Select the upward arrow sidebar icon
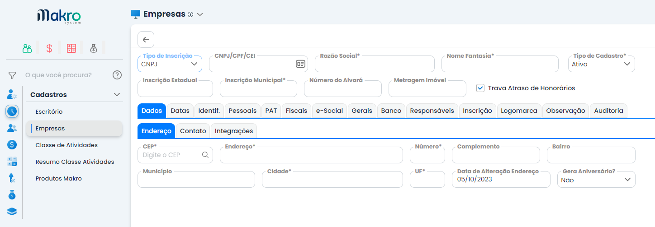Viewport: 655px width, 227px height. tap(12, 178)
